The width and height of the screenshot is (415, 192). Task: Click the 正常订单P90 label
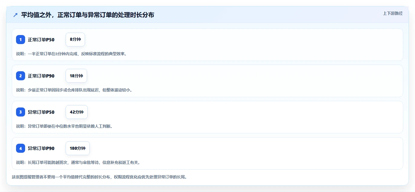click(41, 76)
